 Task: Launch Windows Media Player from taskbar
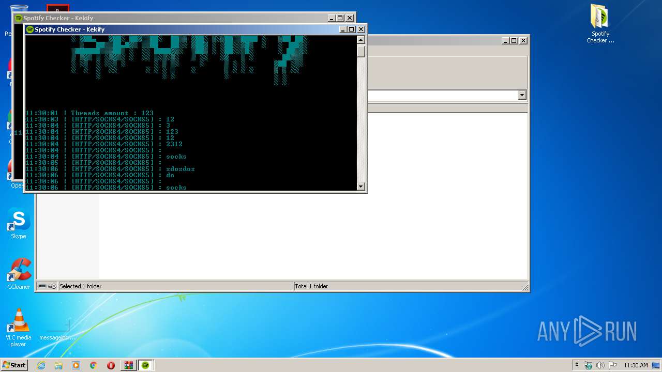[x=76, y=365]
